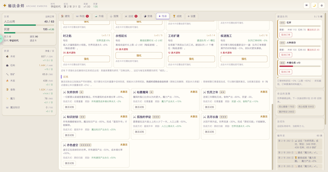Click the 民心振奋 178日 tag
The image size is (328, 172).
pos(286,107)
